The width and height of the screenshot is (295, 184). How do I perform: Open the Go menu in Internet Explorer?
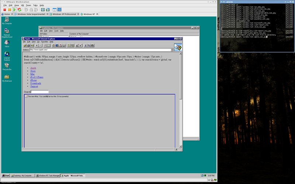click(x=38, y=42)
